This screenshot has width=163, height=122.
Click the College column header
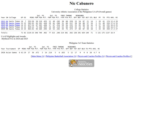(12, 17)
